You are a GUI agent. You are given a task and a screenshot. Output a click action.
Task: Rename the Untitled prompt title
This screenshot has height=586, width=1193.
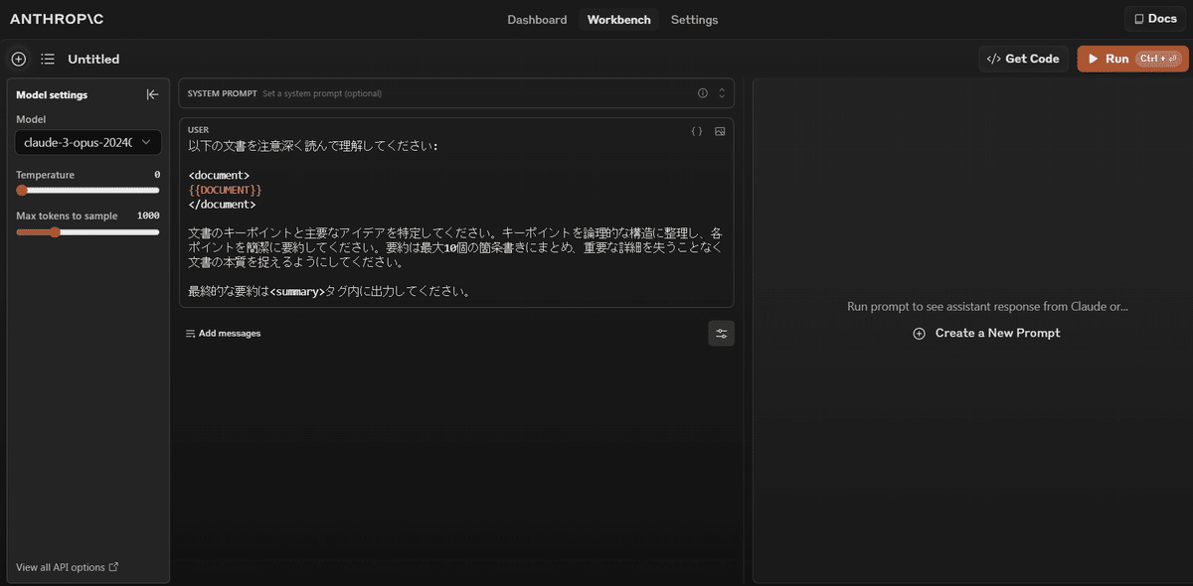tap(93, 59)
